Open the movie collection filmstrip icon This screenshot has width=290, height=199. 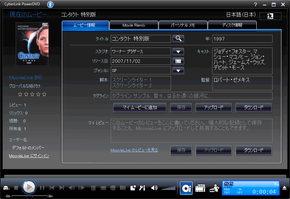click(201, 188)
